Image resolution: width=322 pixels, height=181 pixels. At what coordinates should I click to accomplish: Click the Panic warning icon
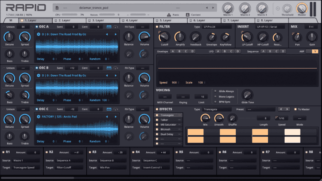[169, 15]
